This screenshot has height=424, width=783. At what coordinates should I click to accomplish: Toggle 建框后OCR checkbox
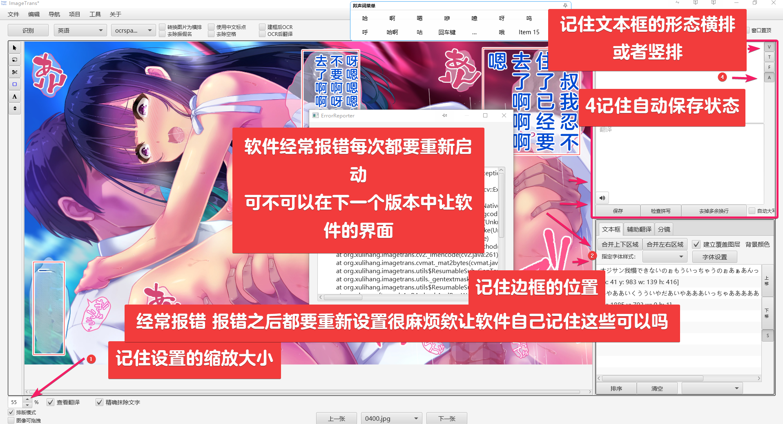pos(262,27)
